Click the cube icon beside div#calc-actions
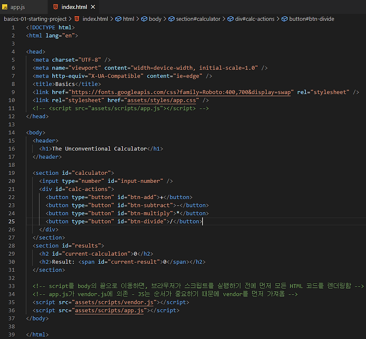The width and height of the screenshot is (366, 339). pos(231,19)
